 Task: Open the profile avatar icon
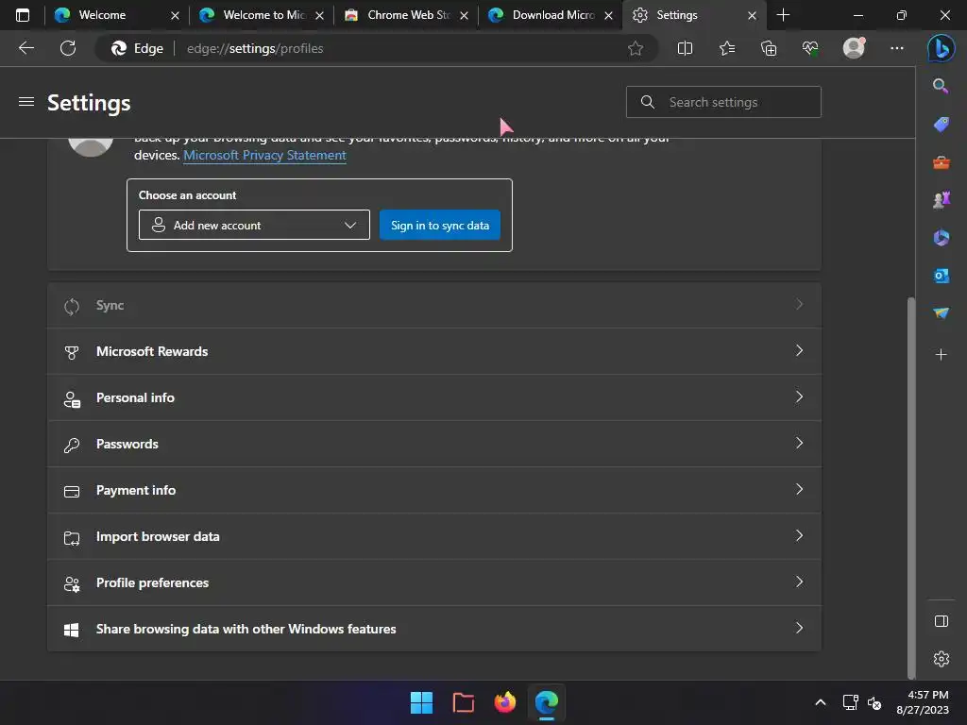tap(854, 48)
